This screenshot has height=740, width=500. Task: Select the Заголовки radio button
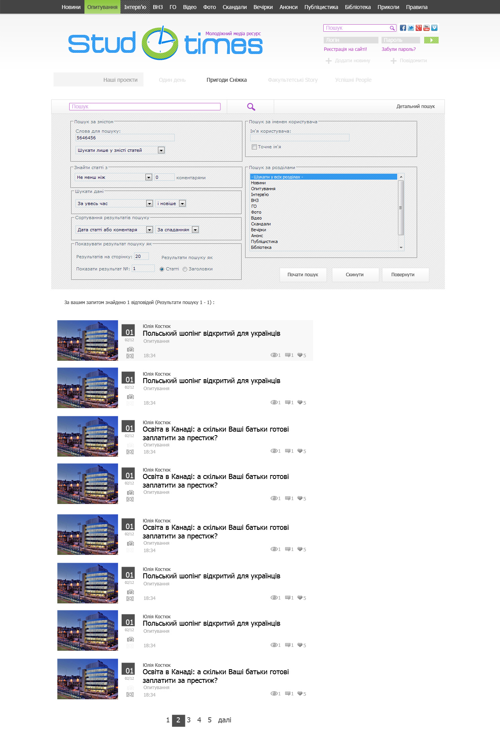[185, 269]
